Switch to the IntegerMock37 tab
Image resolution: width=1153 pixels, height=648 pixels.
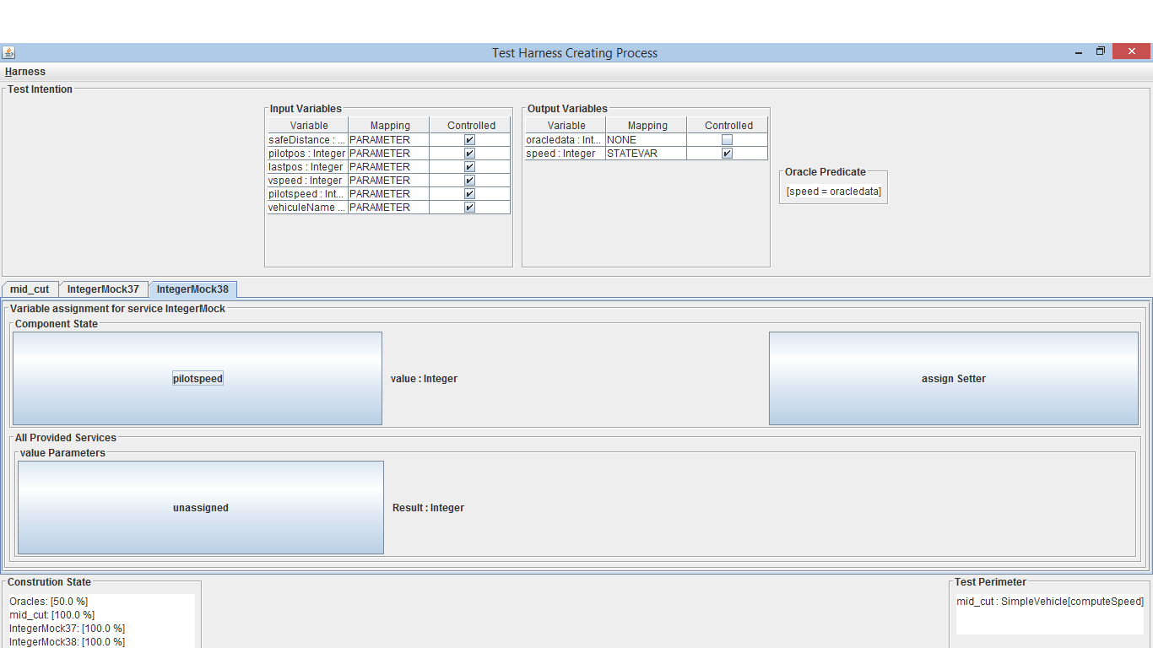[x=103, y=289]
